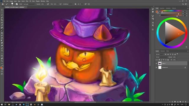Viewport: 189px width, 106px height.
Task: Open File Explorer from the taskbar
Action: click(x=9, y=105)
